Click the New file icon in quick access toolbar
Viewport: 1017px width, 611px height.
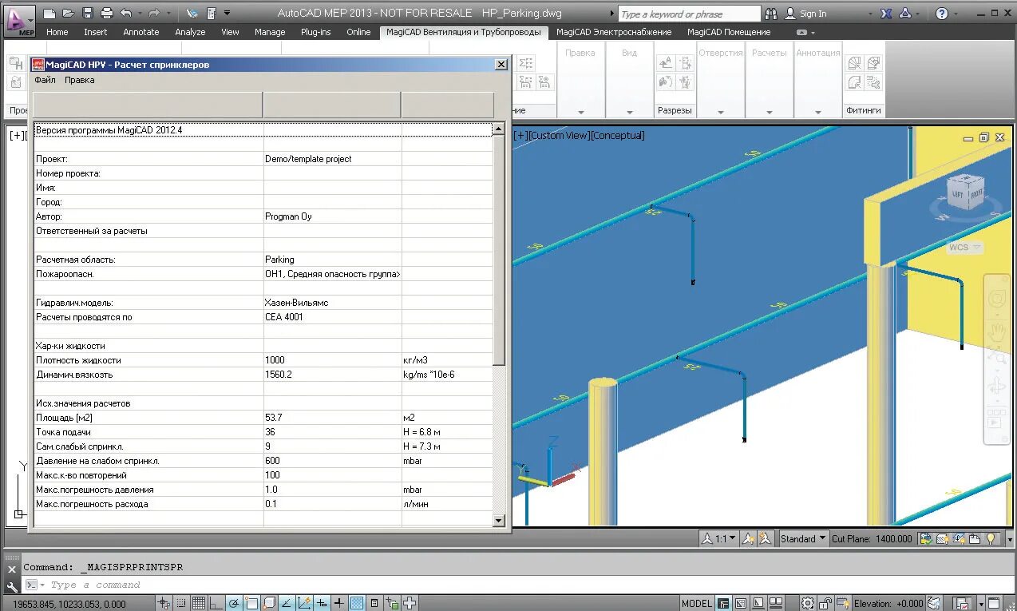(49, 14)
